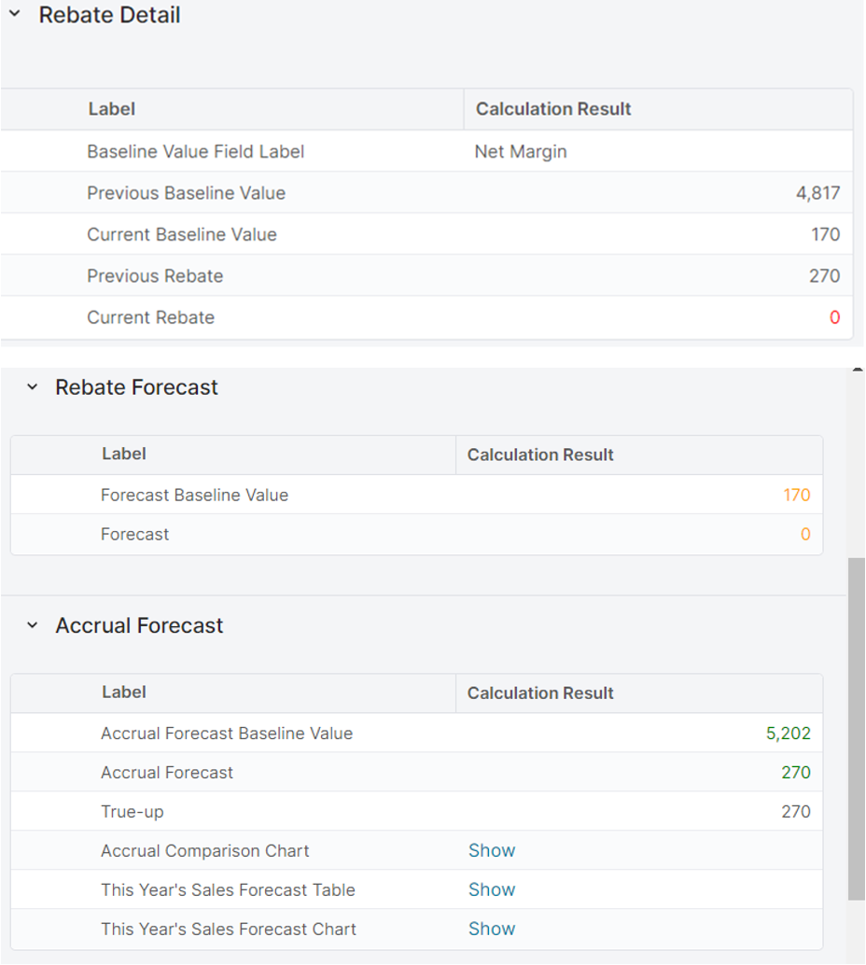Image resolution: width=866 pixels, height=965 pixels.
Task: Click the Net Margin value cell
Action: 521,151
